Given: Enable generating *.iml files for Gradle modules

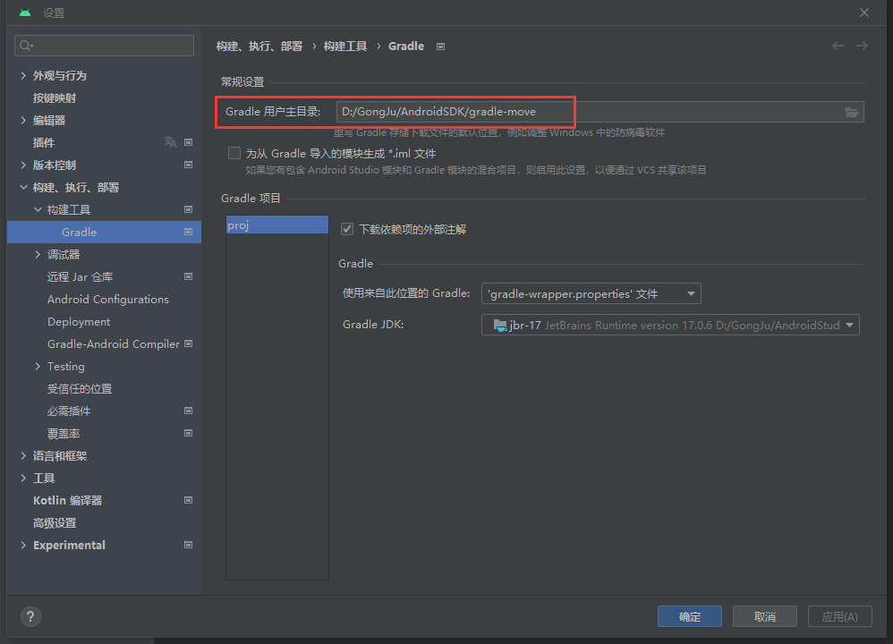Looking at the screenshot, I should (234, 153).
